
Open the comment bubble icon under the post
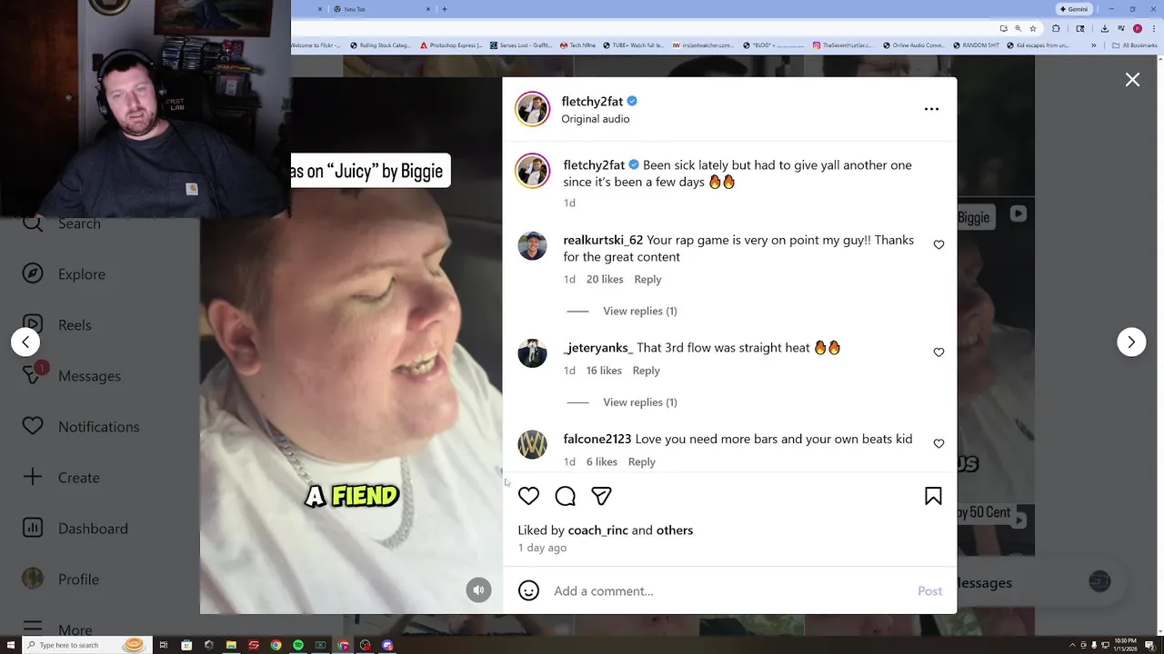(x=565, y=496)
